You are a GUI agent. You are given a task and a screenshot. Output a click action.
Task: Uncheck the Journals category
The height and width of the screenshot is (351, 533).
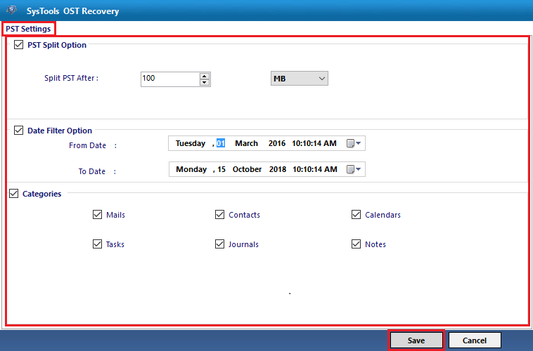point(219,244)
